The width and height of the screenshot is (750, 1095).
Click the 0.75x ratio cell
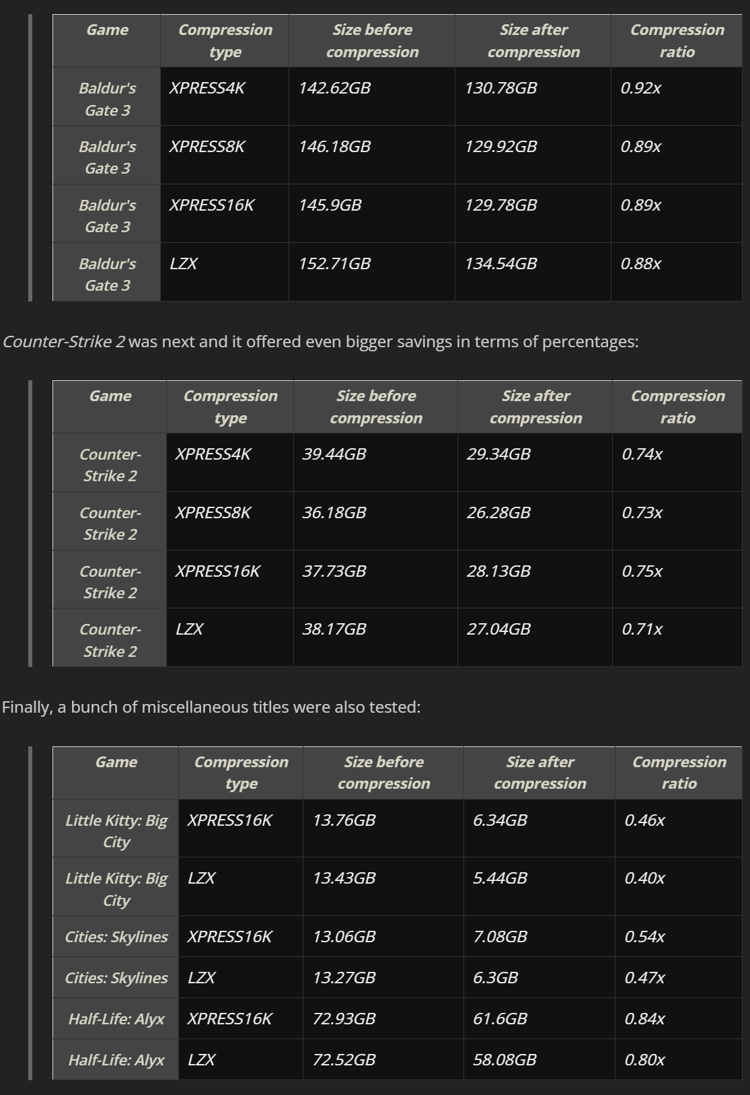(642, 571)
